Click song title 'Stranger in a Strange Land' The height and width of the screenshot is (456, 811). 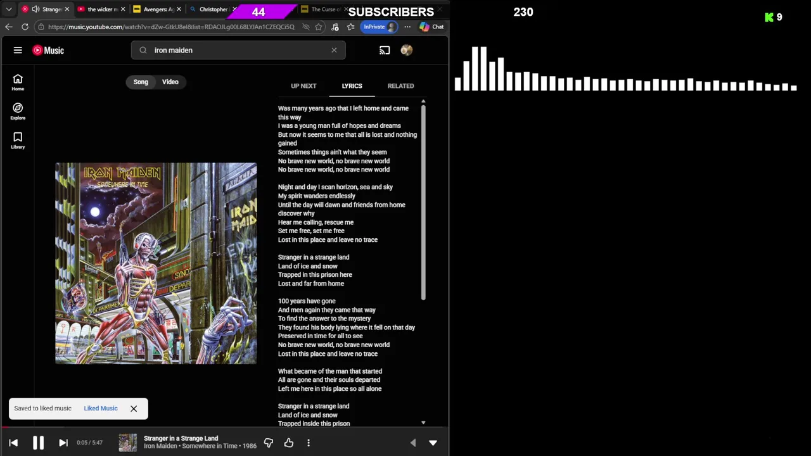coord(181,438)
